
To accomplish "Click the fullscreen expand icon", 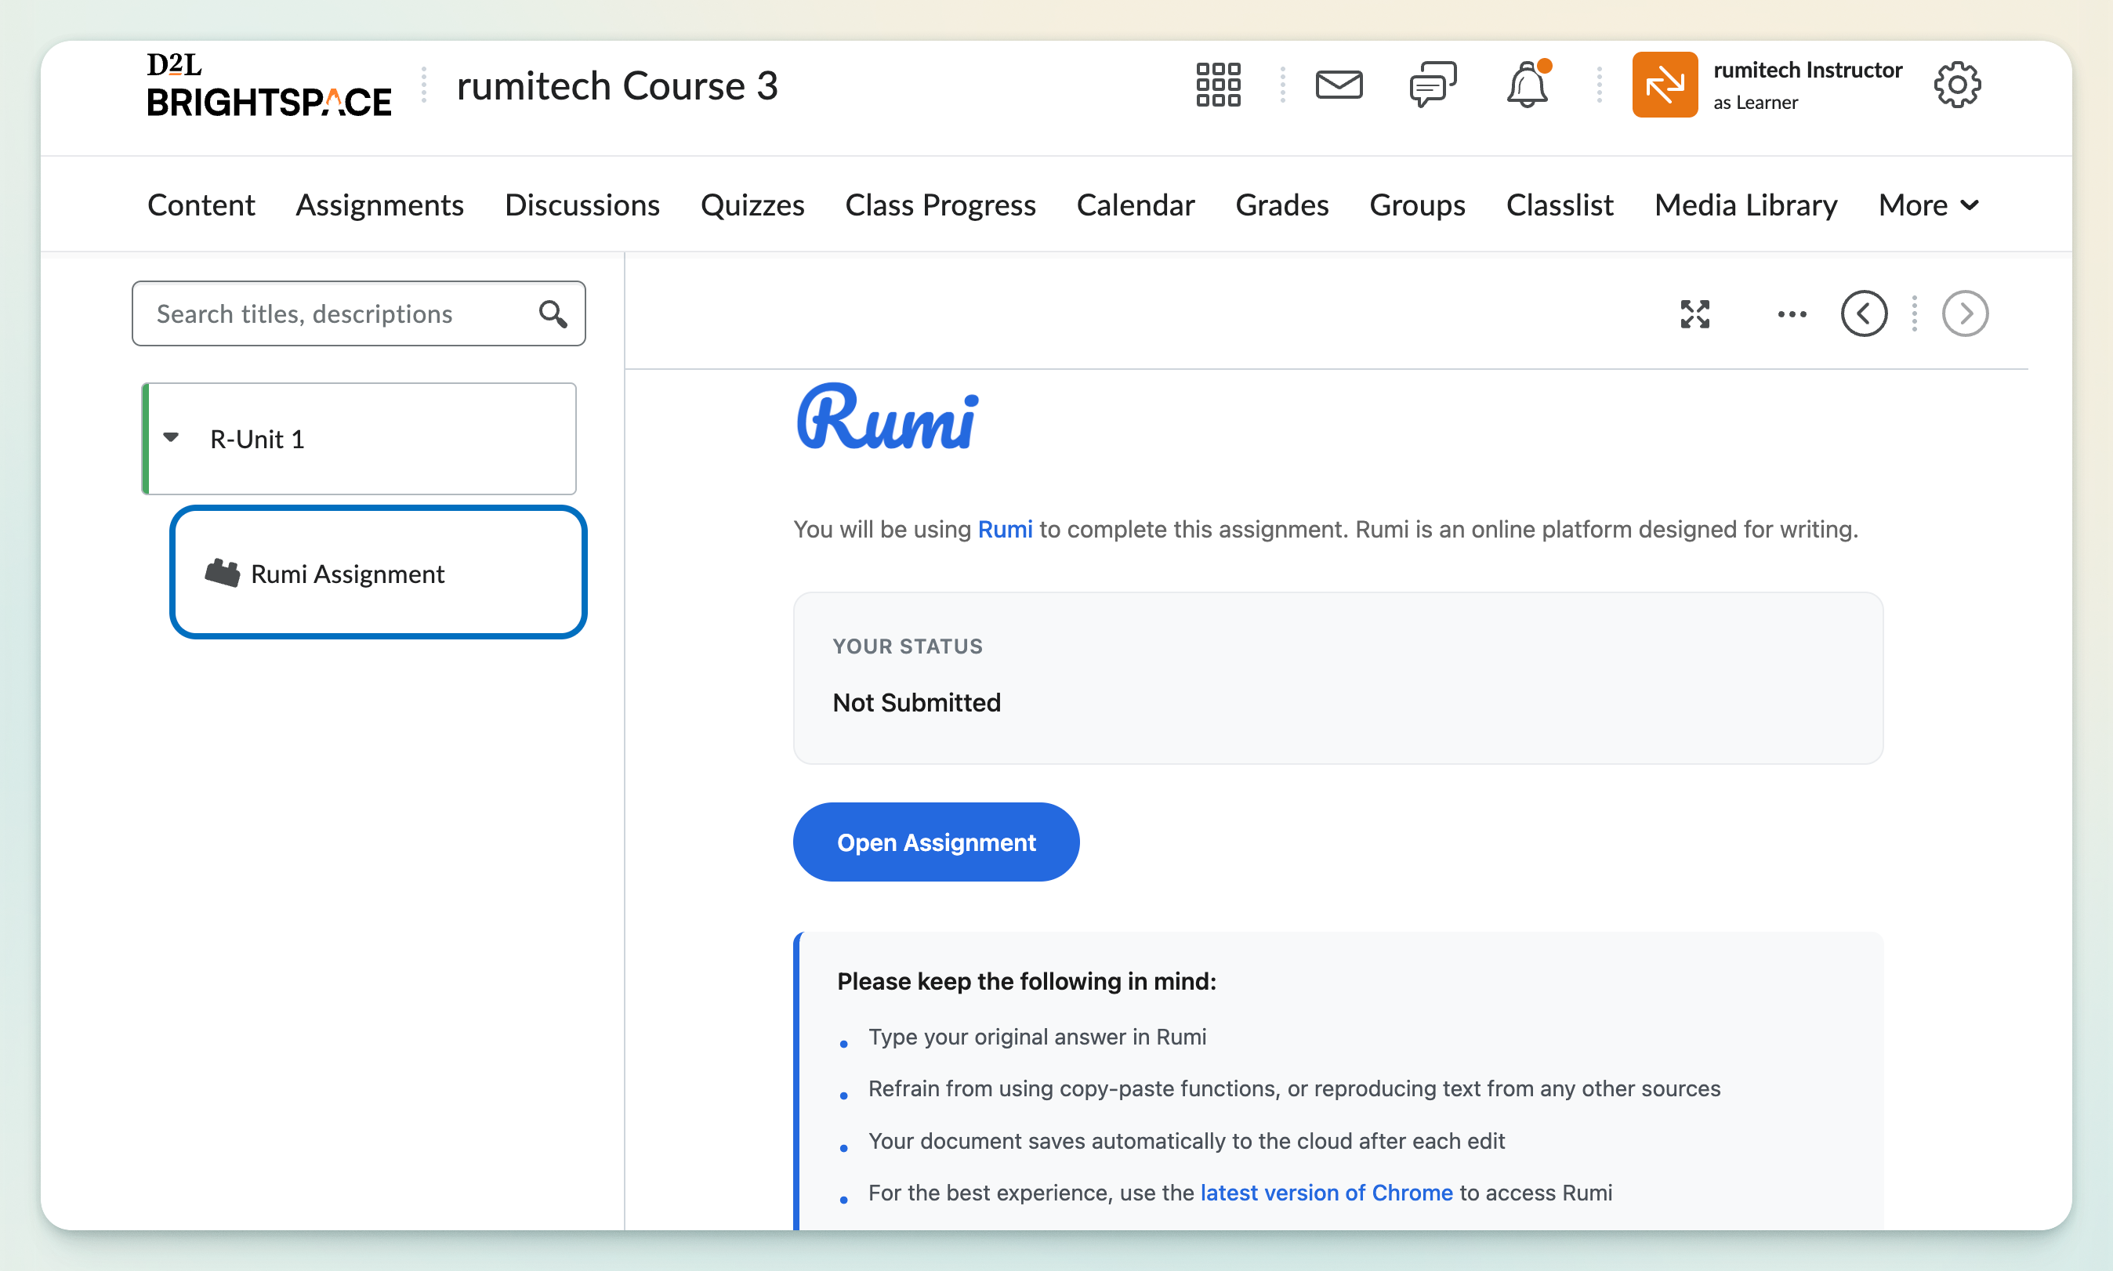I will (1695, 313).
